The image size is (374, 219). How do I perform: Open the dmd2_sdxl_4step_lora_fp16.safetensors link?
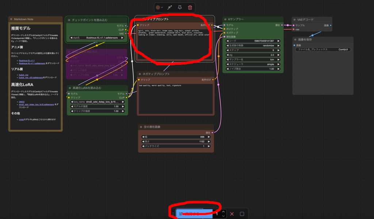pyautogui.click(x=37, y=104)
